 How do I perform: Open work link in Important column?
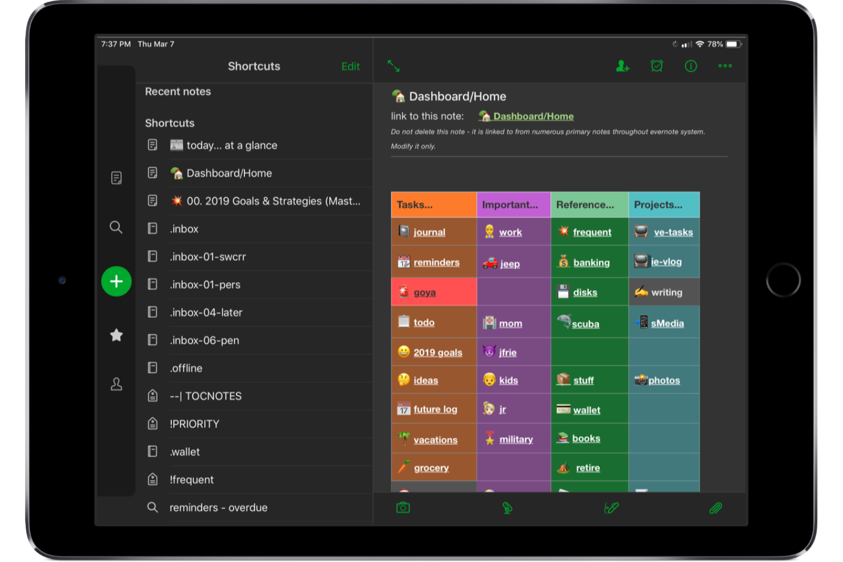510,232
